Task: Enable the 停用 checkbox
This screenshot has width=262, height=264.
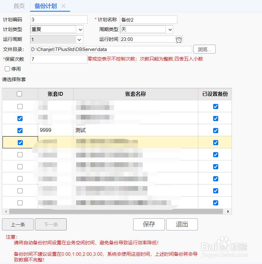Action: [x=7, y=69]
